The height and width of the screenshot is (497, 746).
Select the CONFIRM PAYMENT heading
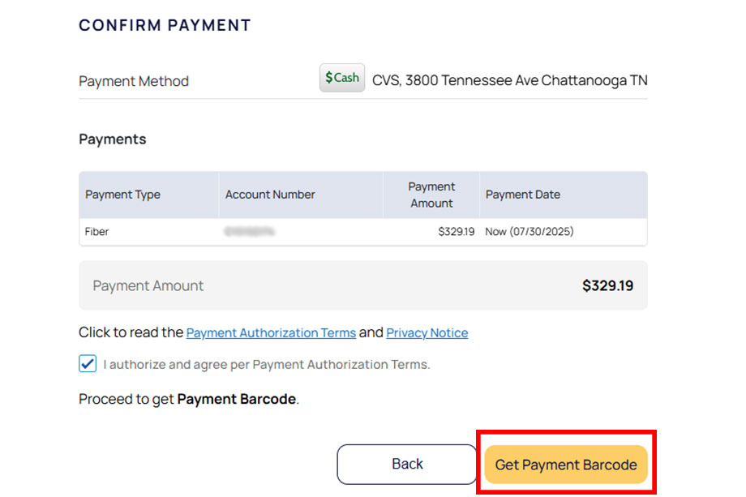coord(165,25)
